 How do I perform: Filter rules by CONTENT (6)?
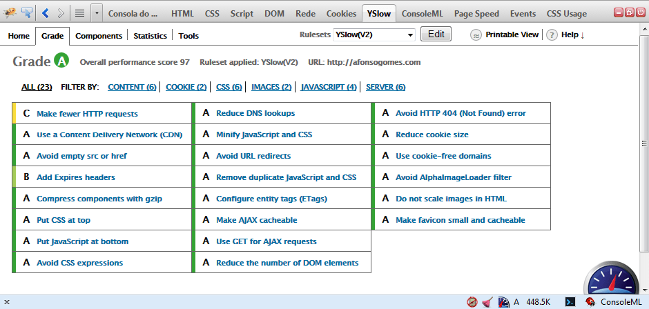point(132,88)
